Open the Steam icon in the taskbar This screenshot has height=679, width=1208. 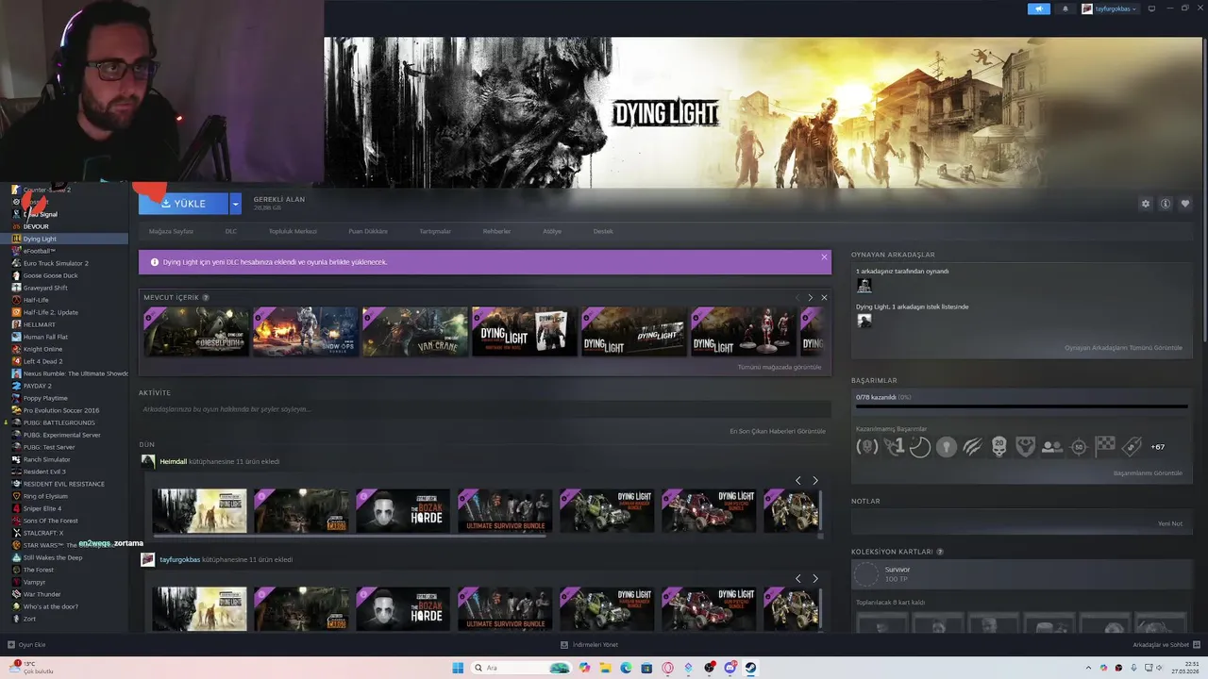point(751,668)
